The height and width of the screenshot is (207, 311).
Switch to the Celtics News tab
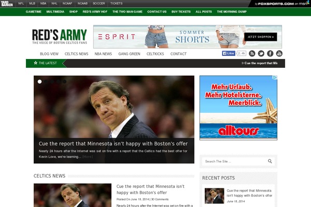76,54
